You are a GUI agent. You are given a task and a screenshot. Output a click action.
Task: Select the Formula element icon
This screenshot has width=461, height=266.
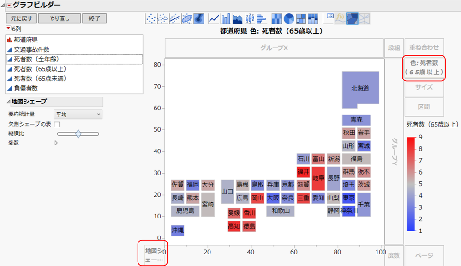click(x=340, y=19)
